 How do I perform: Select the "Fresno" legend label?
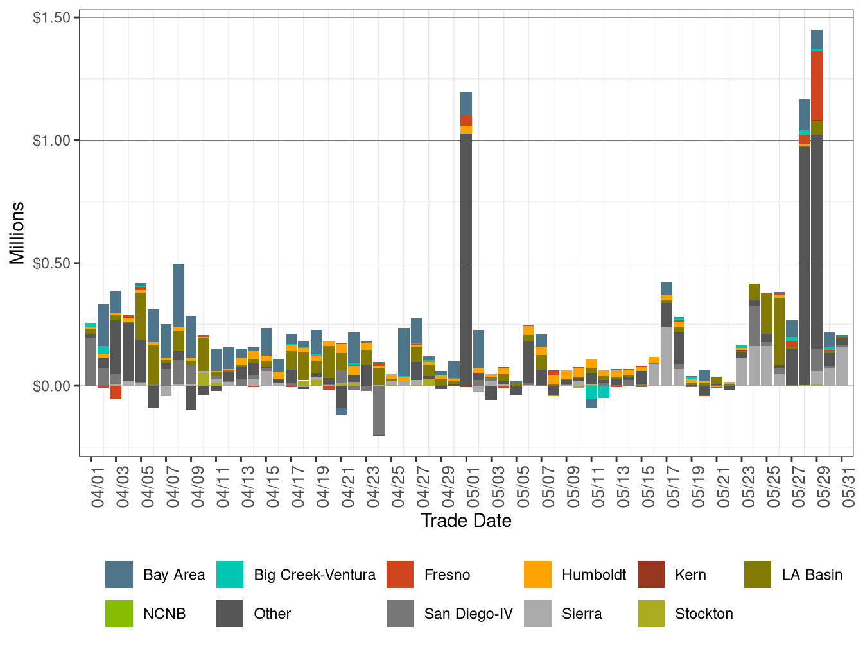click(447, 575)
